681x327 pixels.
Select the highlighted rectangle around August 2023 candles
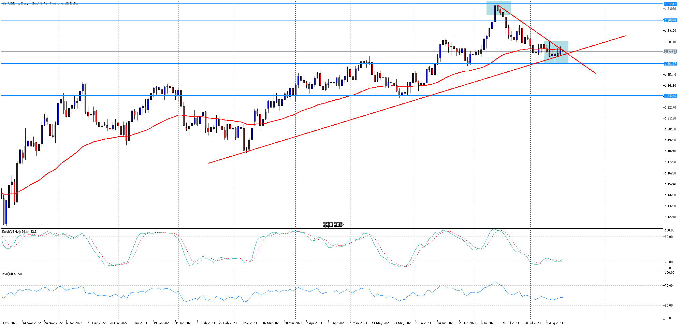point(556,52)
